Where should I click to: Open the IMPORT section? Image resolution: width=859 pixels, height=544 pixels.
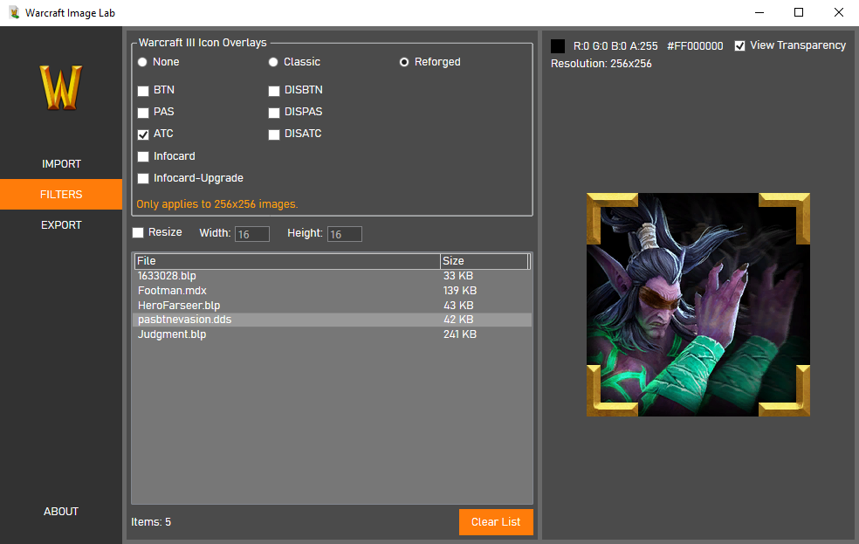click(x=61, y=164)
